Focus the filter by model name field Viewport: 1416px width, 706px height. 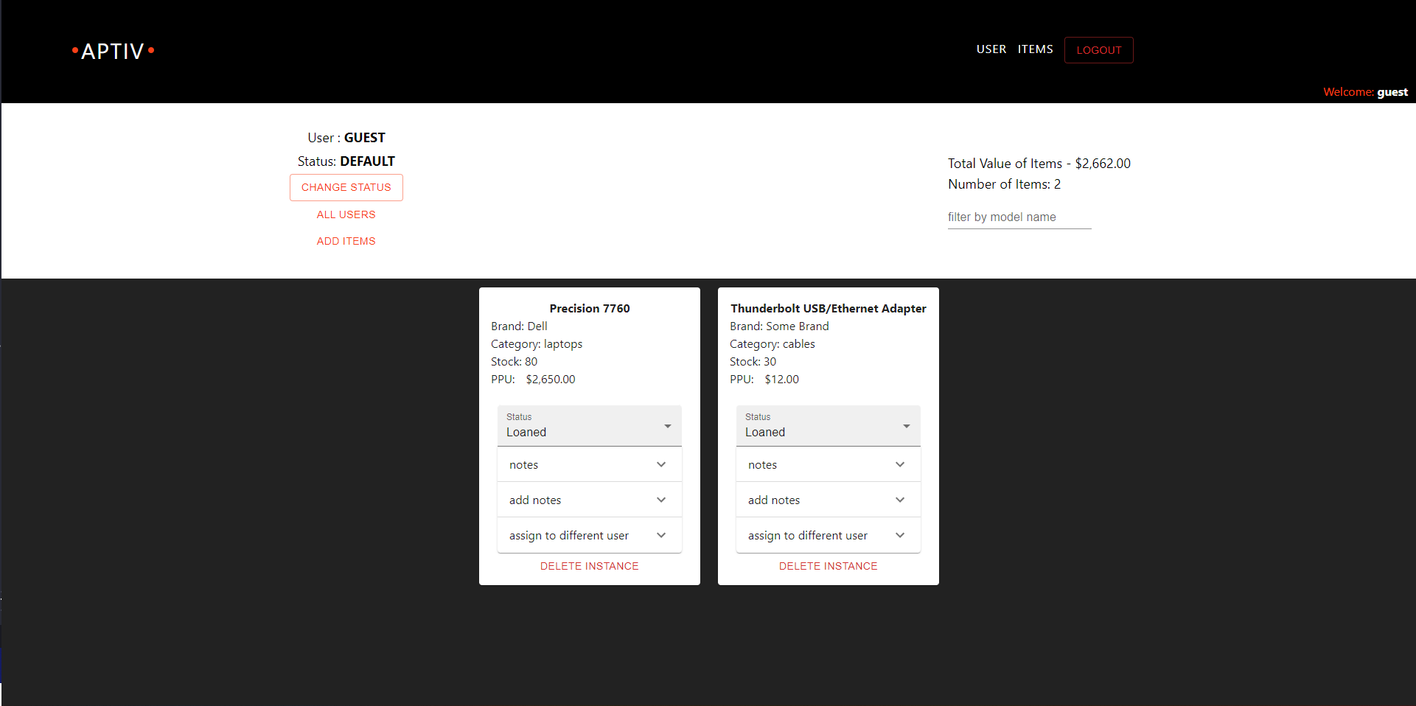1019,217
